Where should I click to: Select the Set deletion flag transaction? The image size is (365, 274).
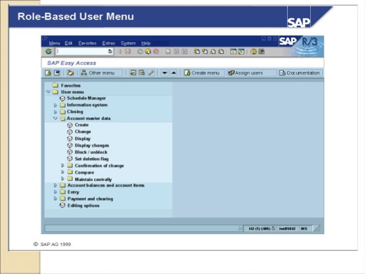(x=88, y=159)
